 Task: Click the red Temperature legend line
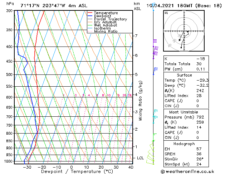[90, 13]
